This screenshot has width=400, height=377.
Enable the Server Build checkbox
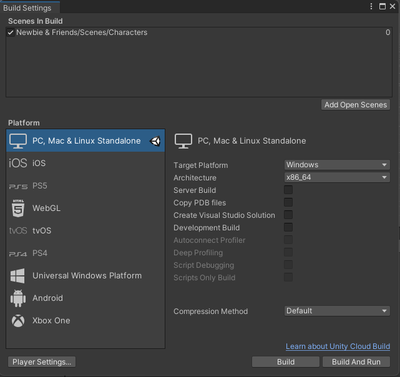tap(288, 190)
